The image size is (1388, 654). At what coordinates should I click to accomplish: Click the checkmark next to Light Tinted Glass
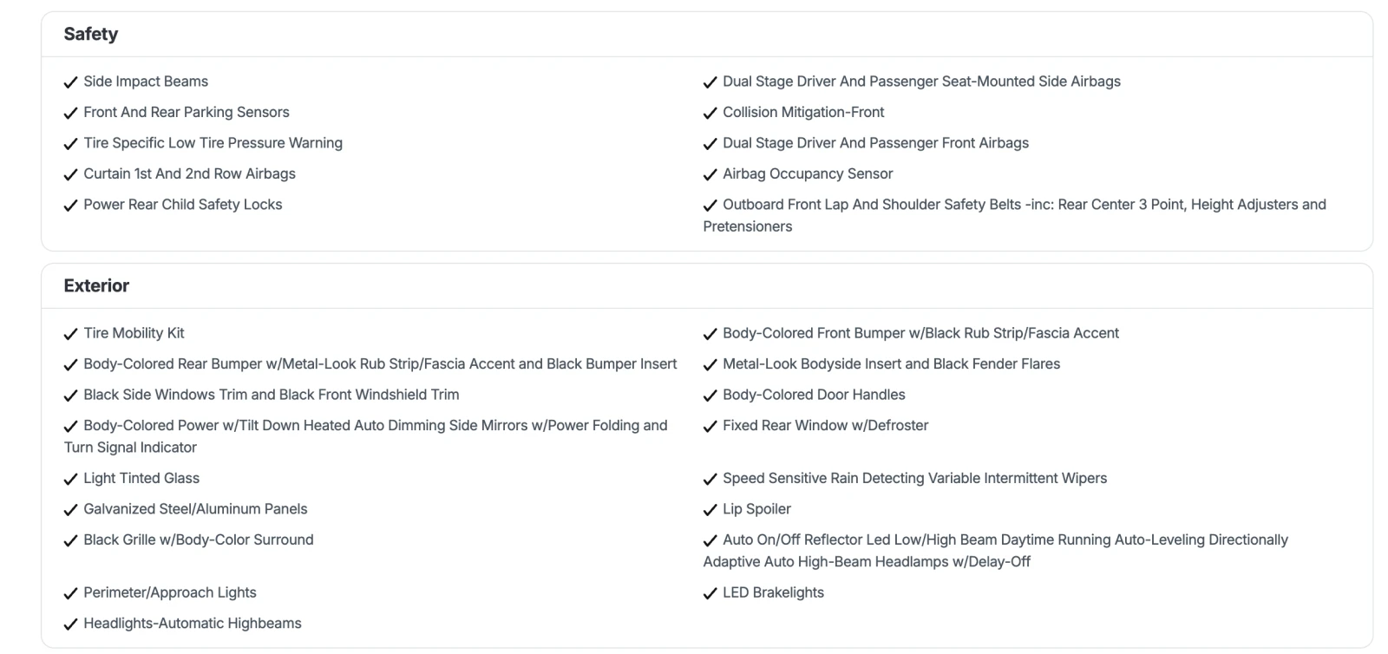tap(71, 480)
